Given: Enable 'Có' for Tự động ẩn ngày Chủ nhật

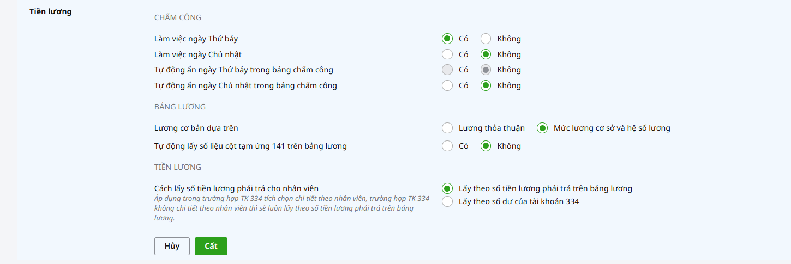Looking at the screenshot, I should pos(447,85).
